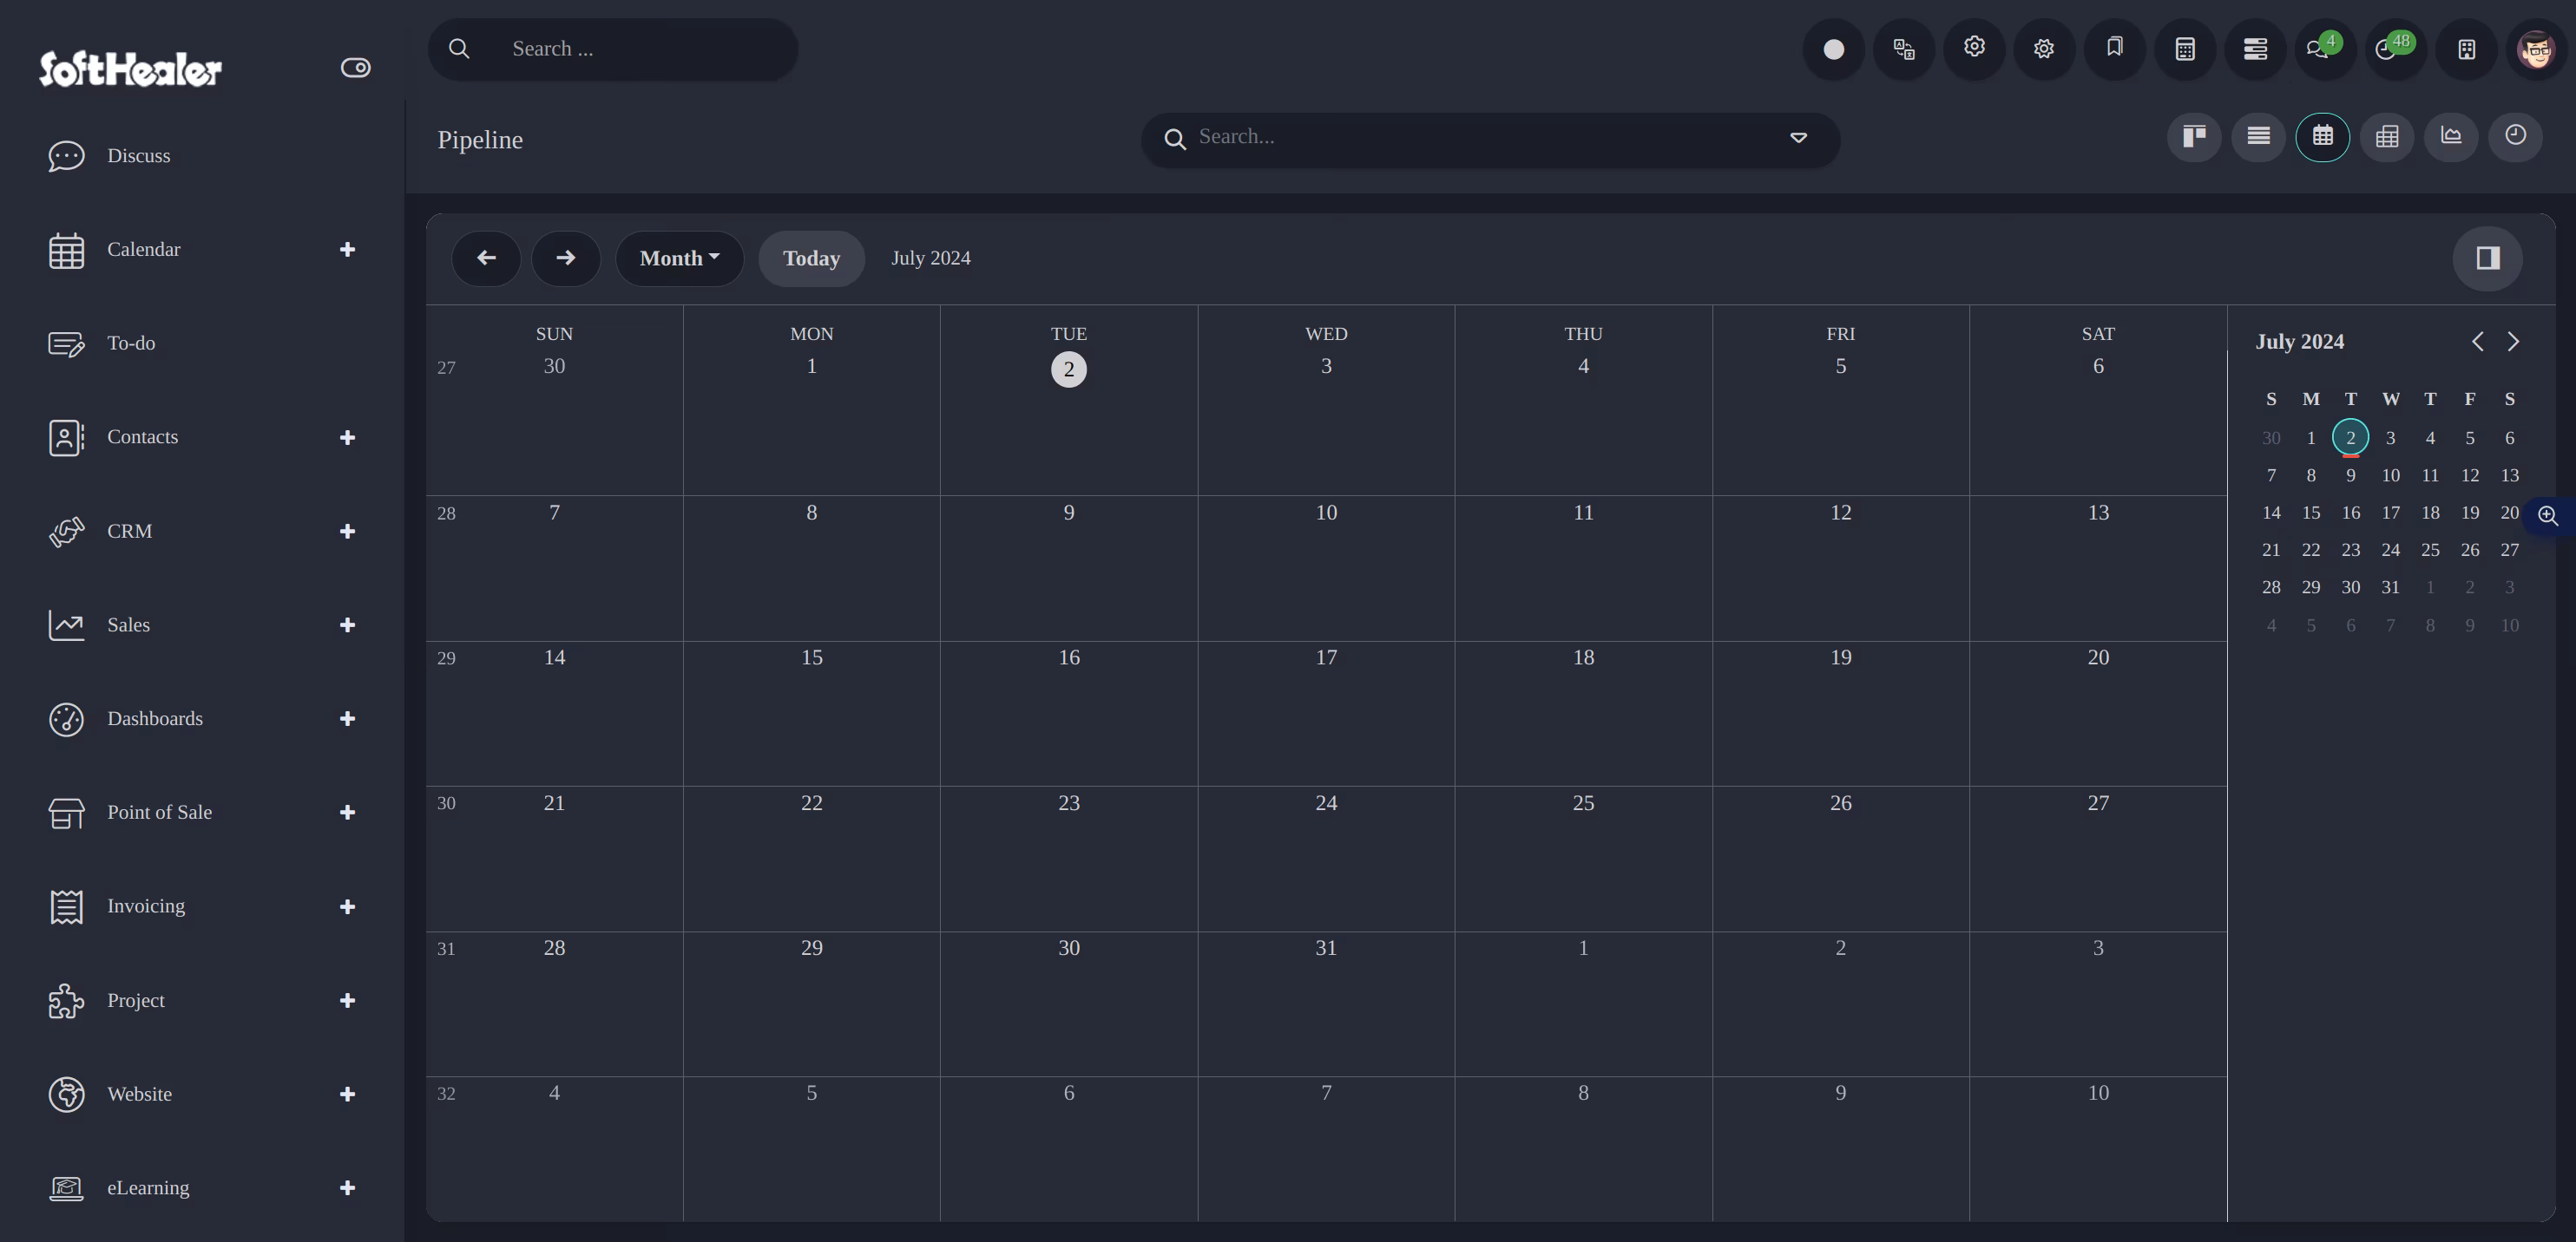Open the user avatar menu
The image size is (2576, 1242).
click(x=2536, y=49)
